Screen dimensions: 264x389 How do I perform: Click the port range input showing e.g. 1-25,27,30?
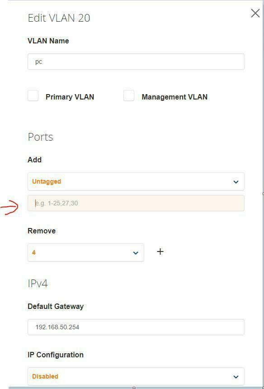pyautogui.click(x=136, y=203)
